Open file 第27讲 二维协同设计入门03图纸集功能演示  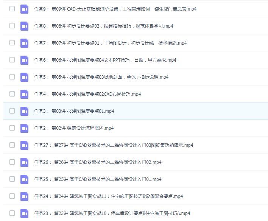pyautogui.click(x=114, y=145)
